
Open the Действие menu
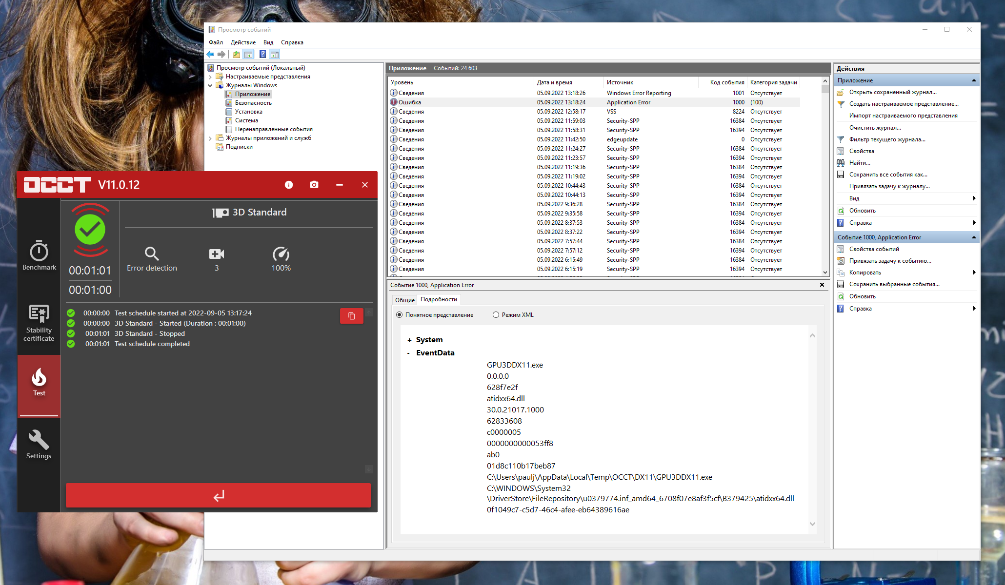click(243, 42)
